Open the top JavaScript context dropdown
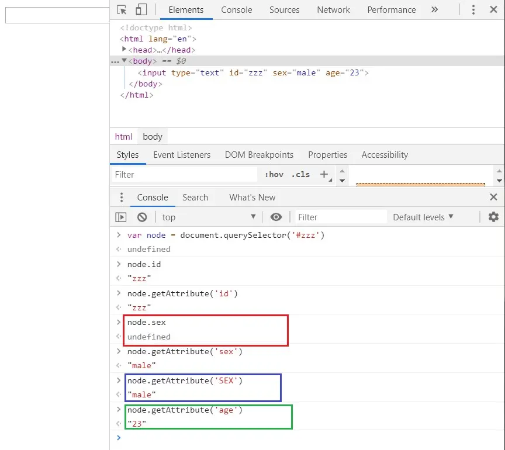This screenshot has width=505, height=450. 209,217
